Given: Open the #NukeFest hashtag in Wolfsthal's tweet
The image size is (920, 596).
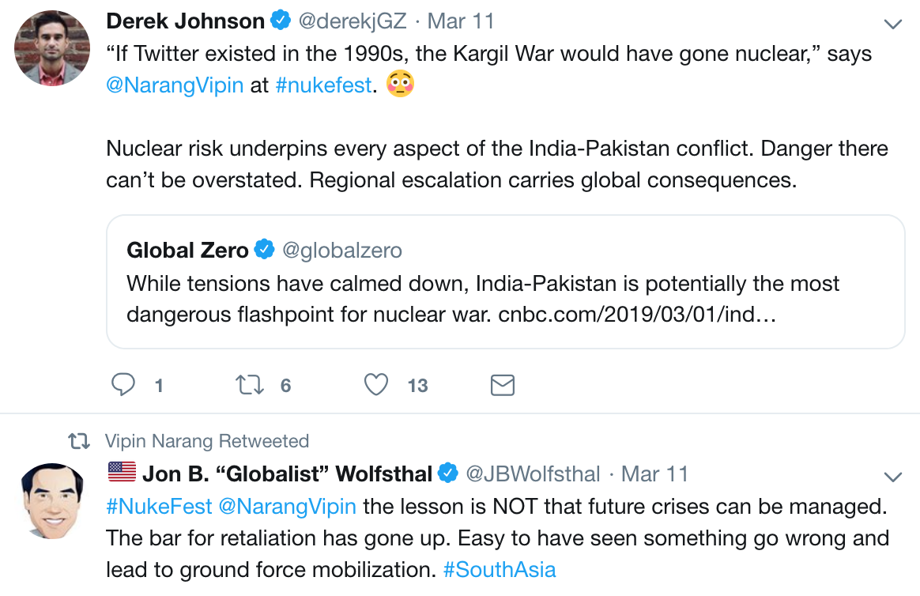Looking at the screenshot, I should 159,506.
